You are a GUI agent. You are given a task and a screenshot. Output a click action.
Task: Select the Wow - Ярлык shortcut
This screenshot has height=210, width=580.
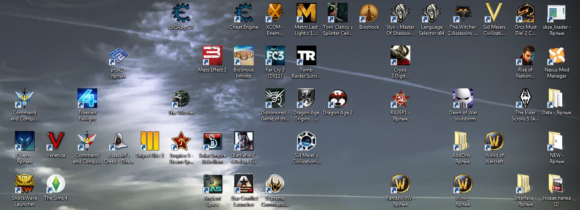[463, 184]
